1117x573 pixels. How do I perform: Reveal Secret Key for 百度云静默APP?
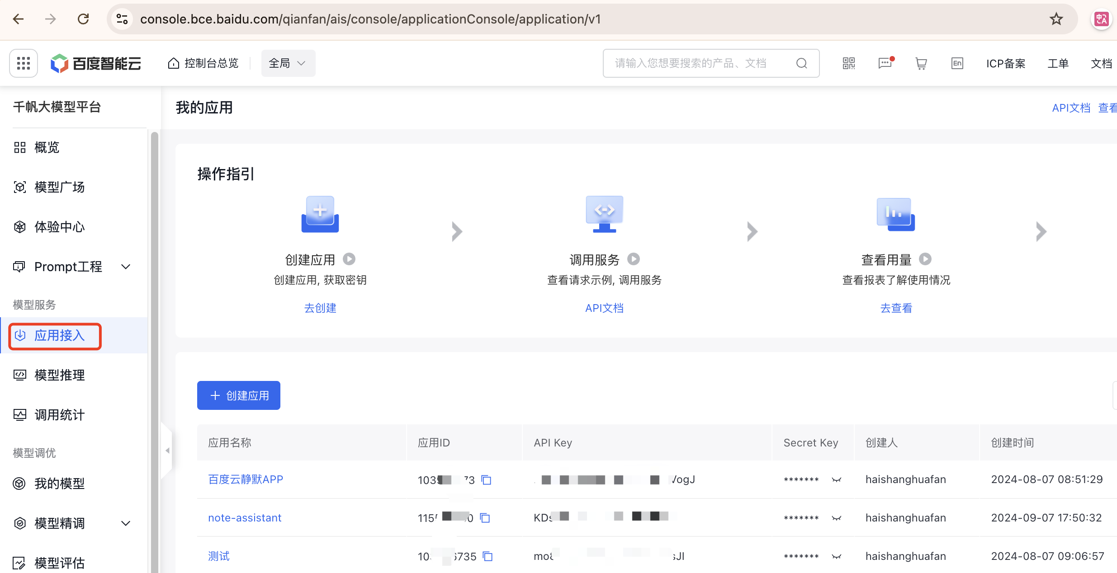[x=836, y=480]
